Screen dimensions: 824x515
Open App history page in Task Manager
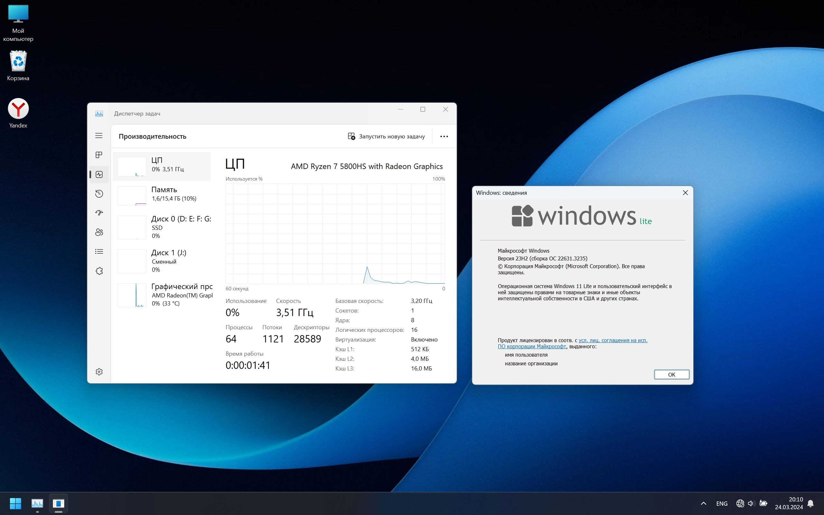pos(99,194)
